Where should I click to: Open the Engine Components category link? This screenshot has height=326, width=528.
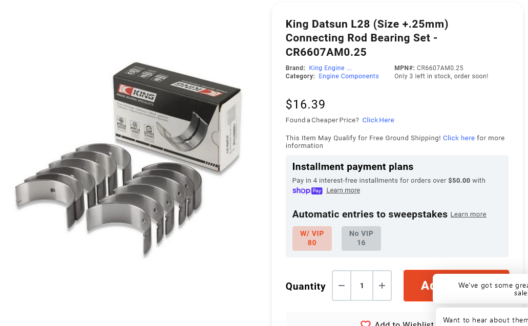349,76
